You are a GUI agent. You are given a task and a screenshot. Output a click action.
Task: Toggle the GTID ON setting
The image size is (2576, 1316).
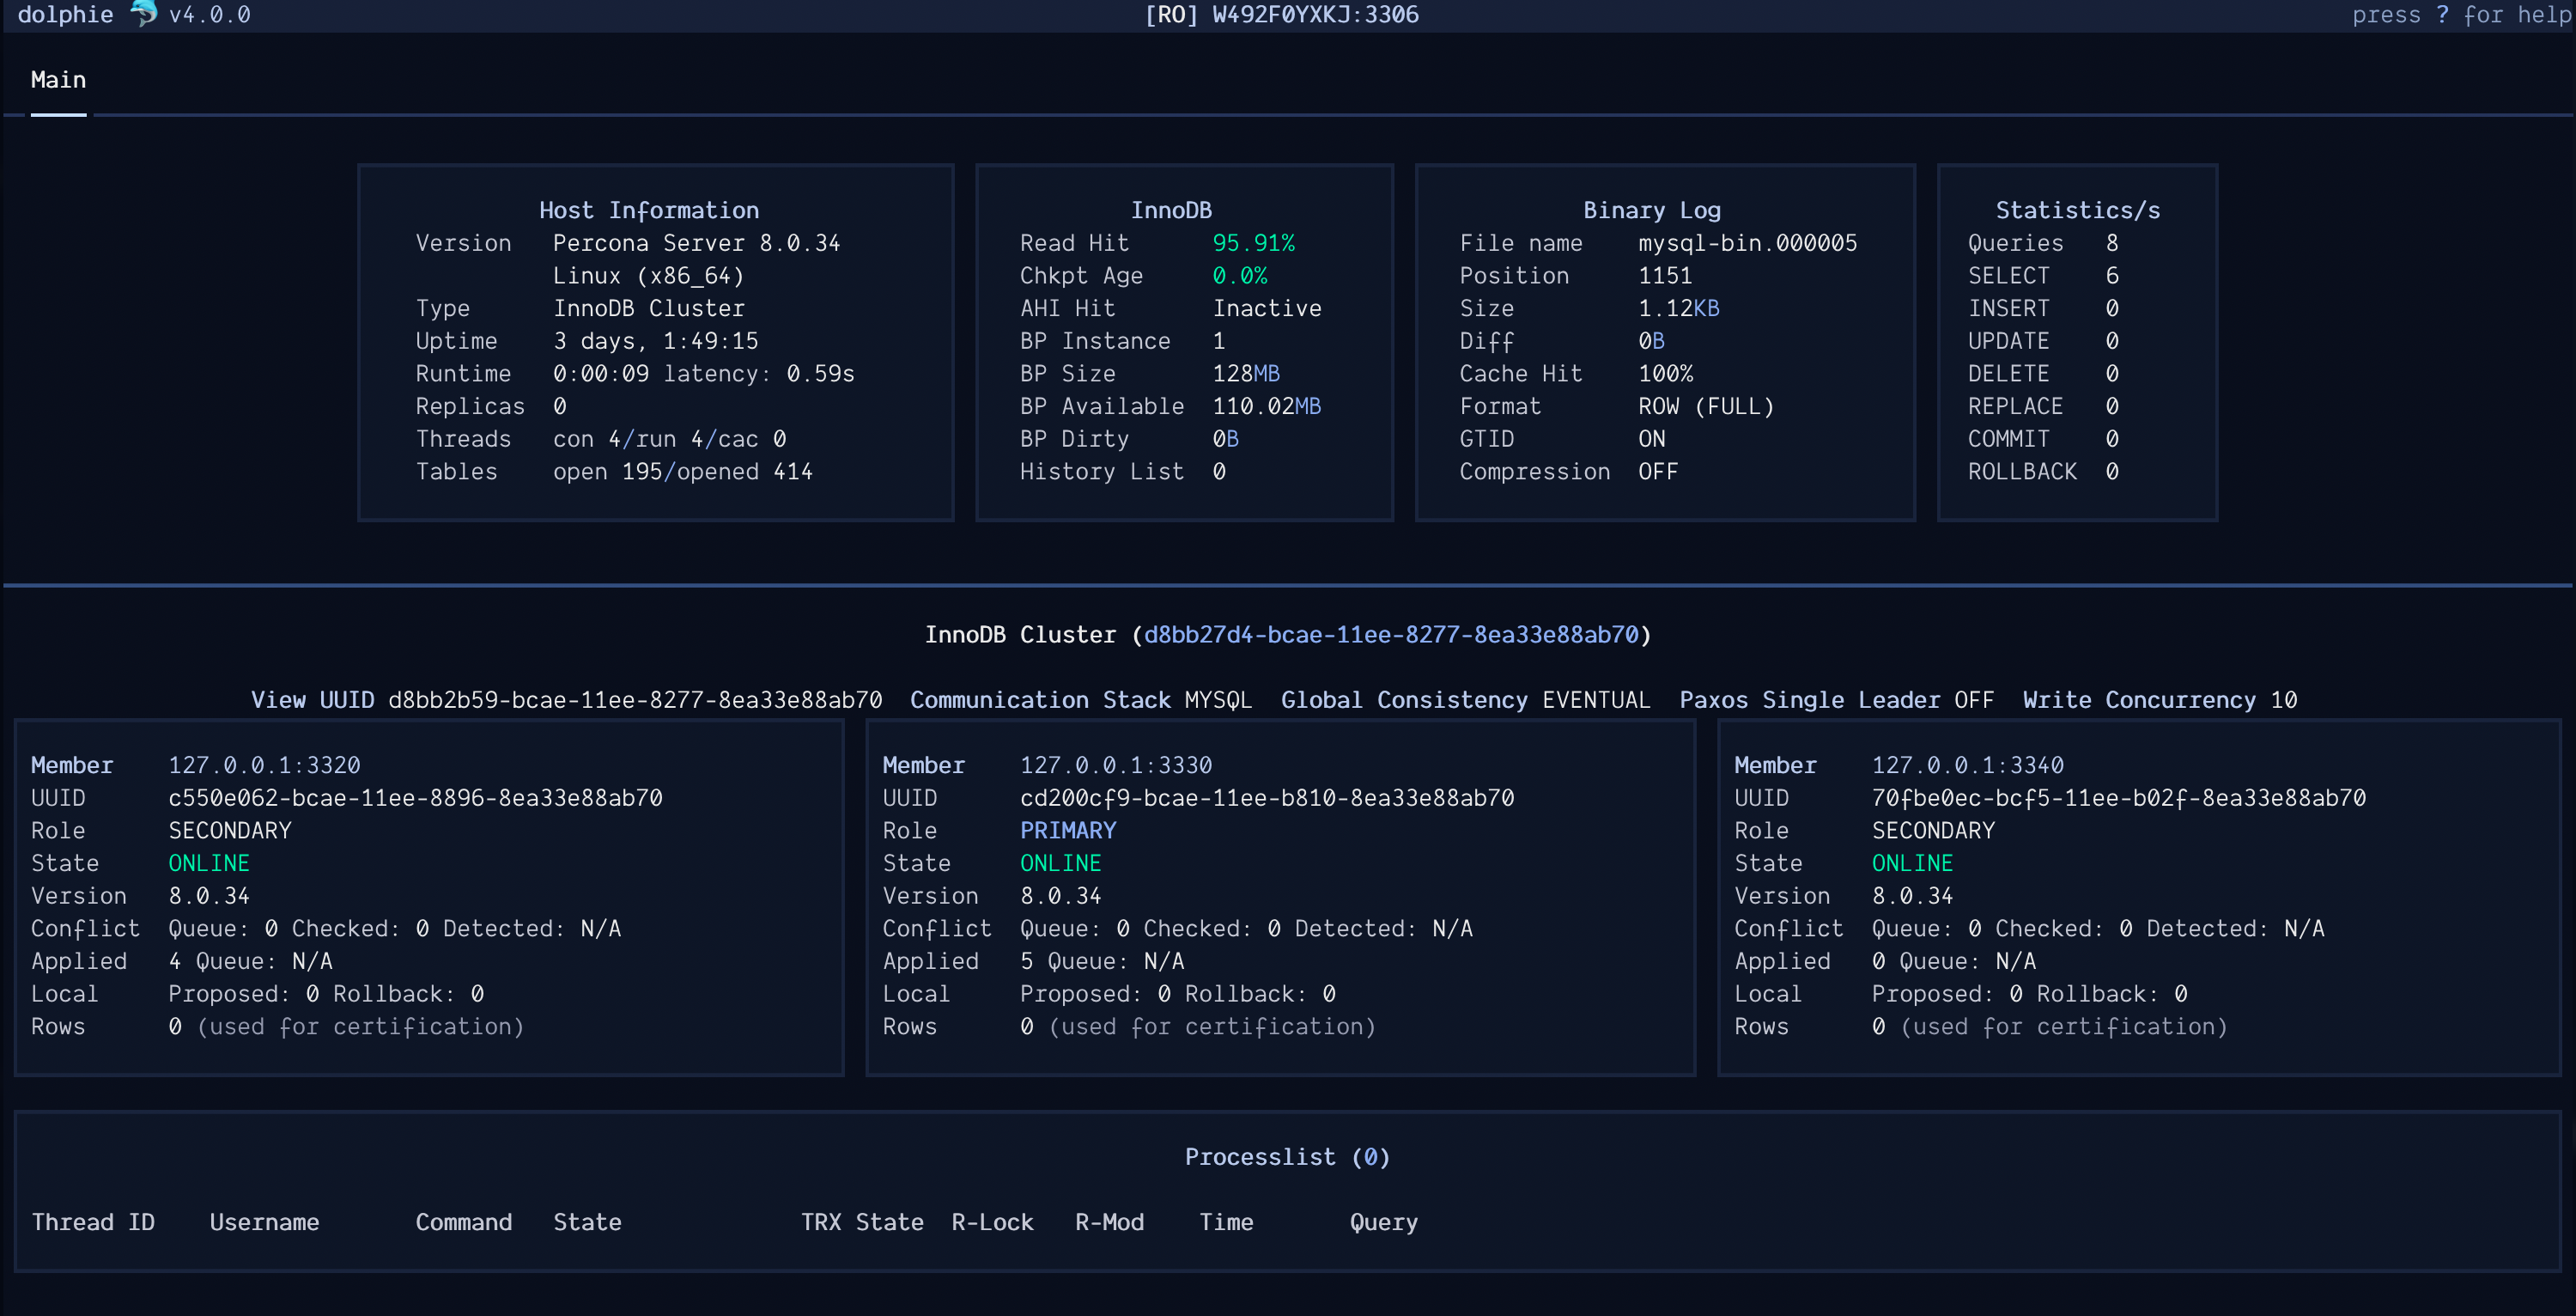point(1652,438)
